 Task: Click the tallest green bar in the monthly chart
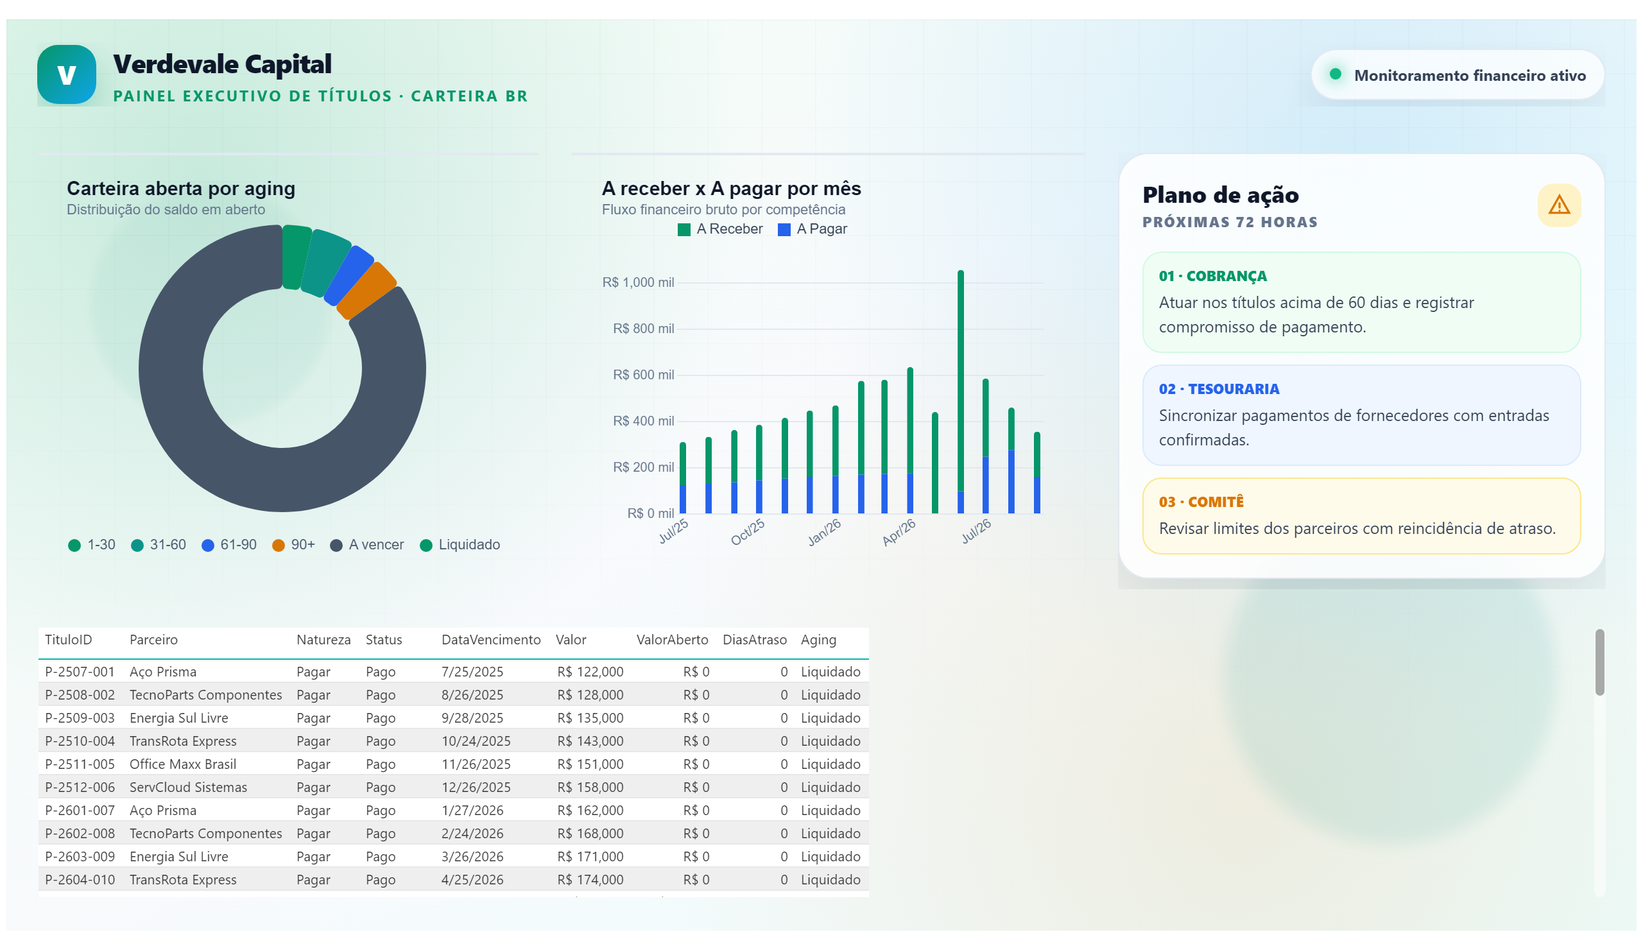(960, 381)
